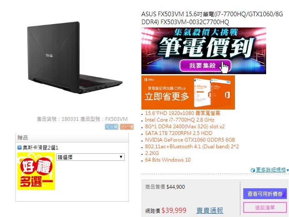Collapse the 奧斯卡滑鼠2選1 gift section arrow
Viewport: 289px width, 217px height.
pyautogui.click(x=20, y=147)
